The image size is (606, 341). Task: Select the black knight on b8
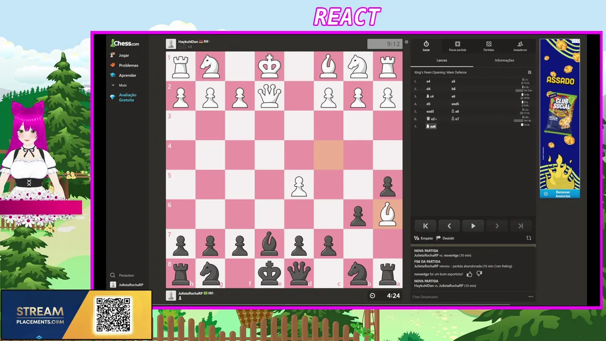tap(358, 273)
